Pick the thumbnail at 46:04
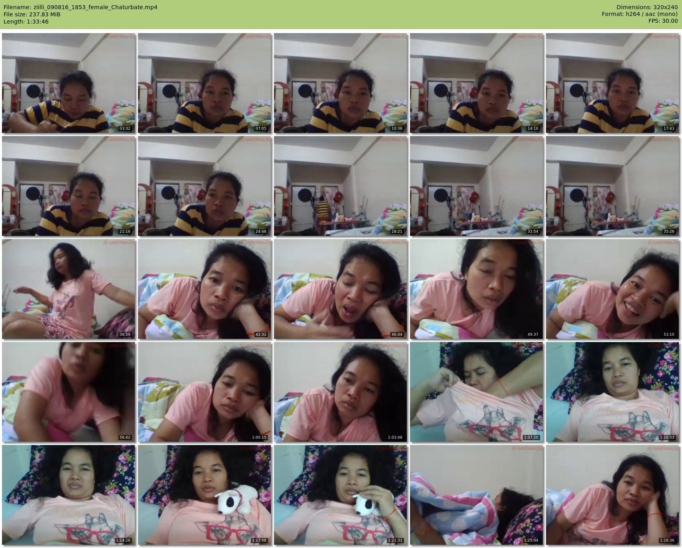 341,289
